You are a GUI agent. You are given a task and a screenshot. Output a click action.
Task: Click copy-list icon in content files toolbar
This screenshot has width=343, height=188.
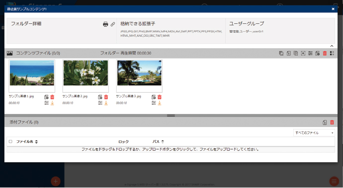pyautogui.click(x=296, y=53)
